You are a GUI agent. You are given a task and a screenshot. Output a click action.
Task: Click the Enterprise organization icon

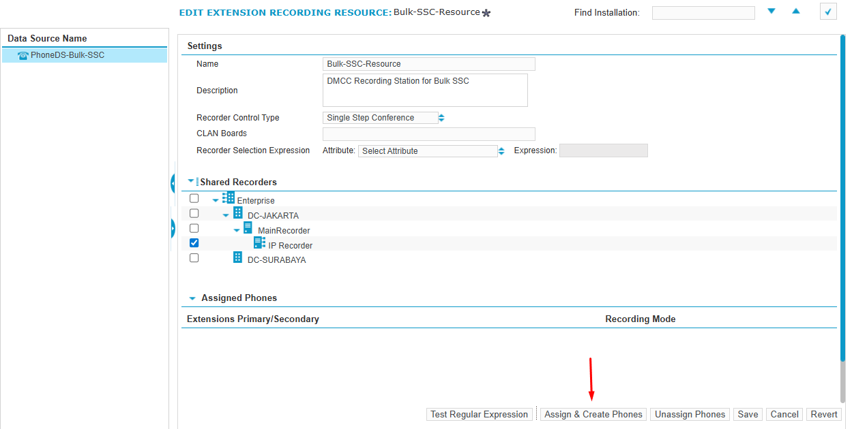click(228, 198)
